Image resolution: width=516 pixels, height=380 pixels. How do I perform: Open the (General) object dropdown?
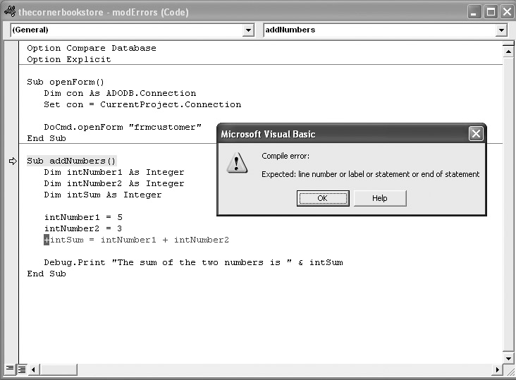click(247, 30)
